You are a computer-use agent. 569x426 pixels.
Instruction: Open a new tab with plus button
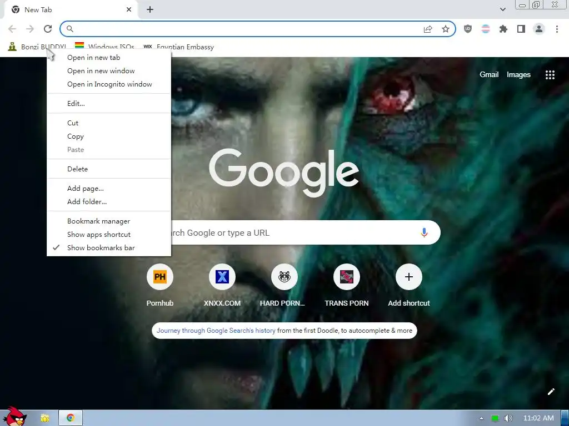click(150, 10)
